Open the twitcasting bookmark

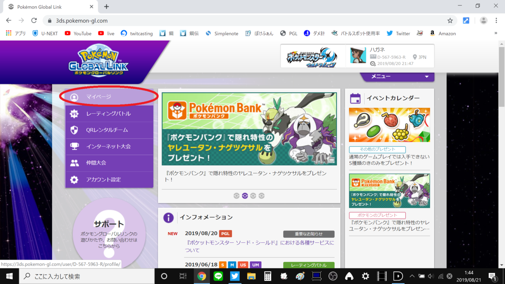tap(137, 33)
